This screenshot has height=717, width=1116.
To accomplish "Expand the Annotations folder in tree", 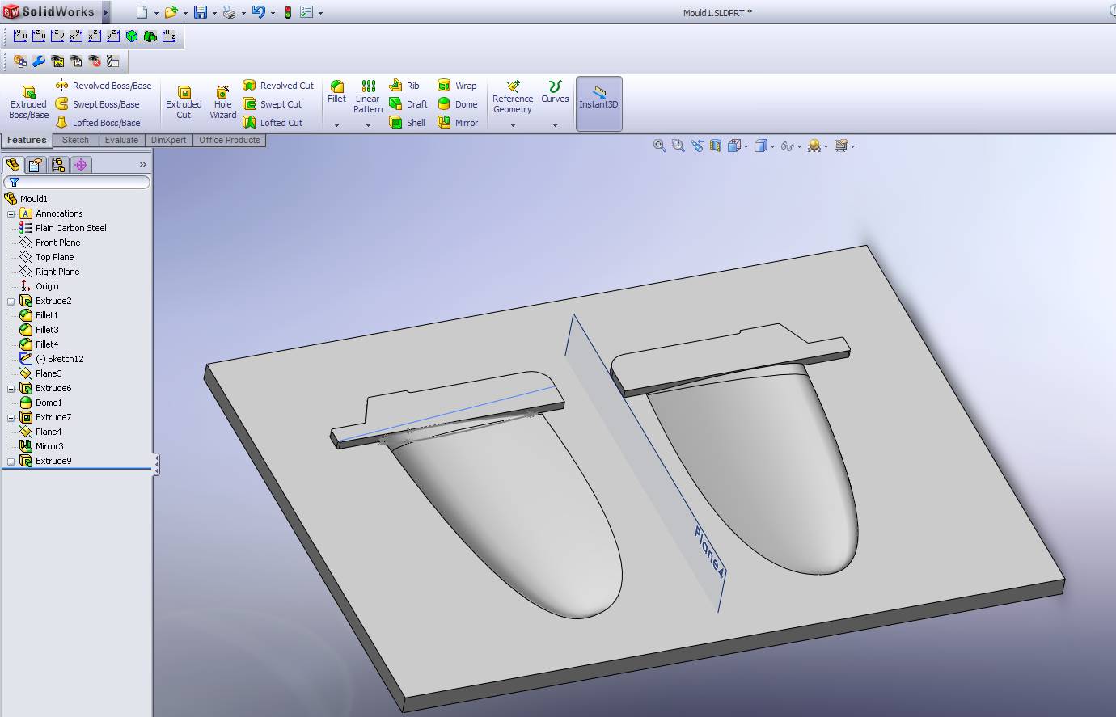I will 11,214.
